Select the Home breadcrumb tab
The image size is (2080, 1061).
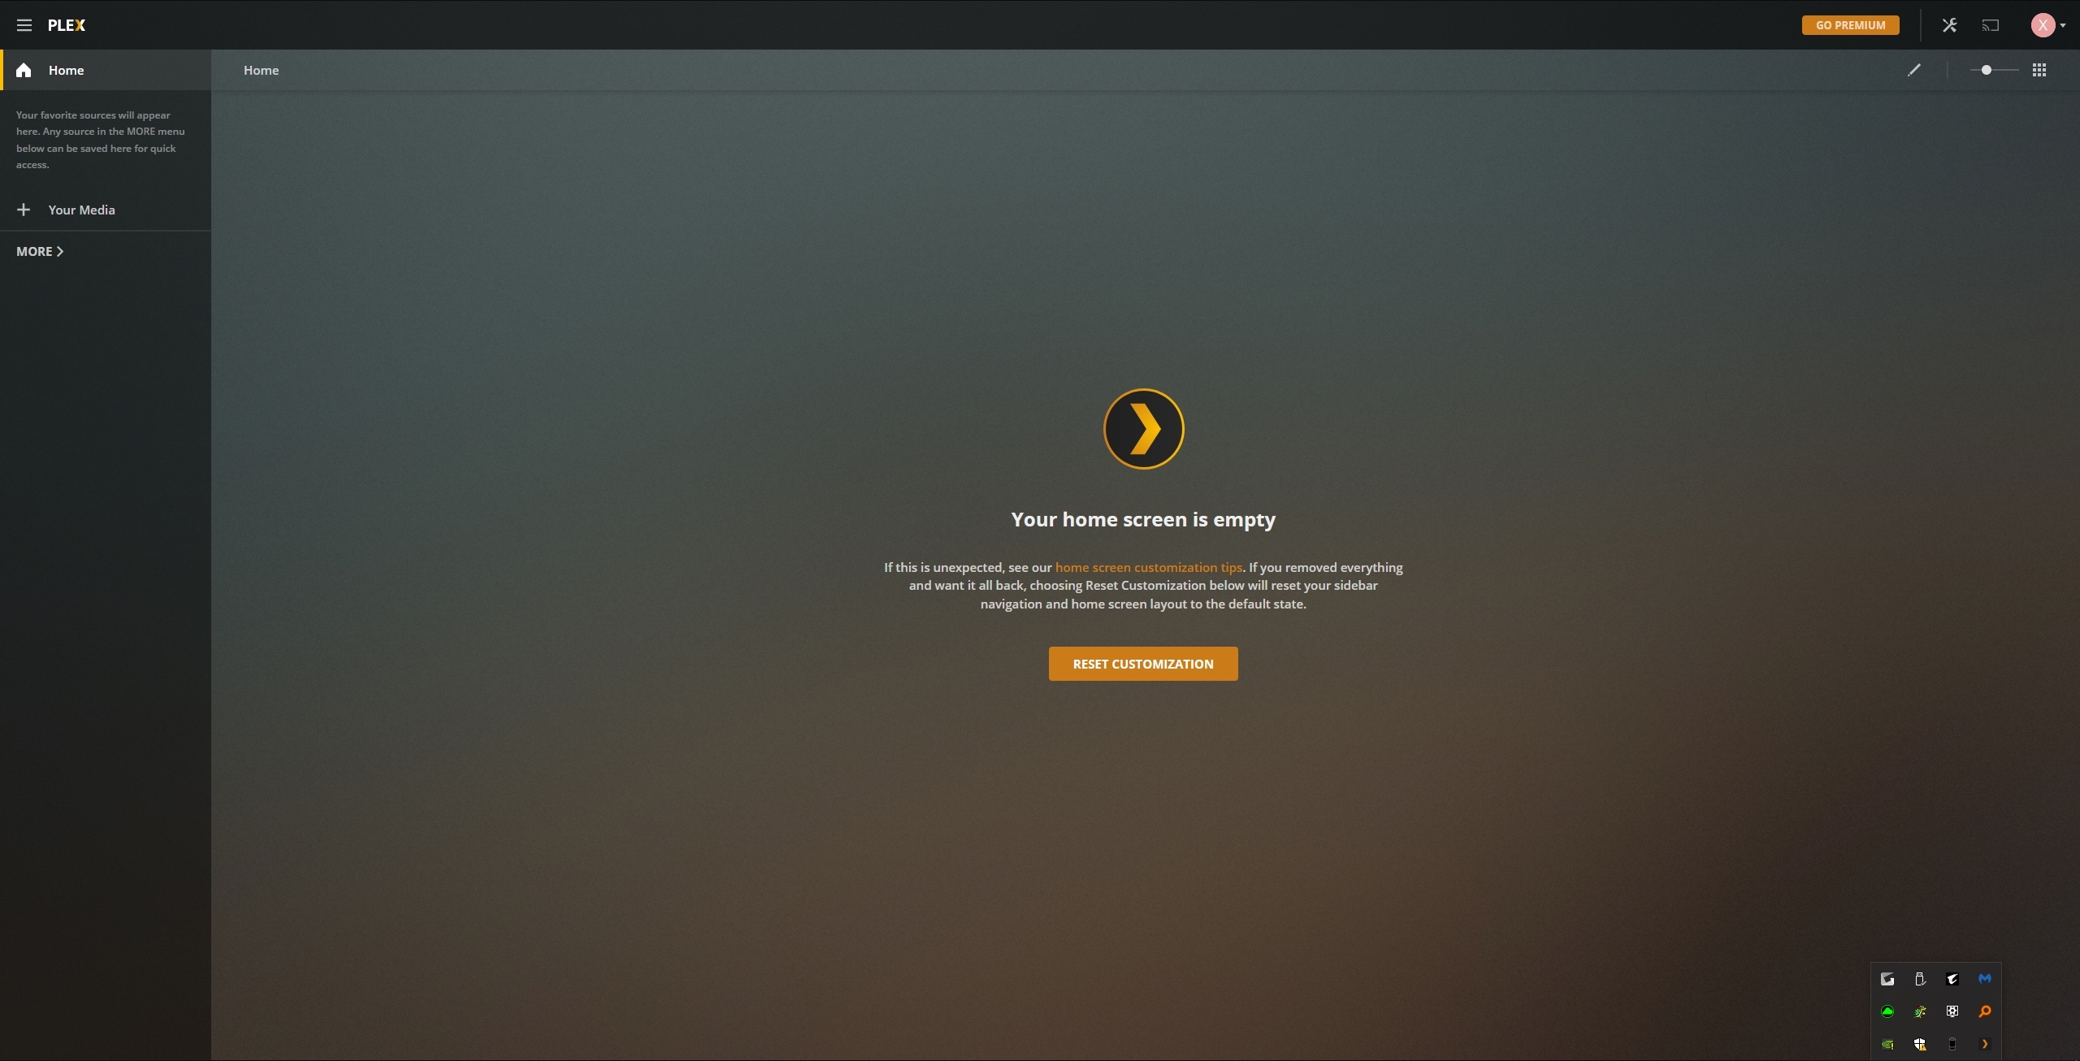261,70
